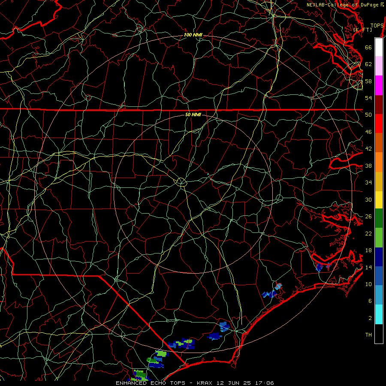Click the 54 legend scale number
Image resolution: width=386 pixels, height=386 pixels.
point(368,98)
